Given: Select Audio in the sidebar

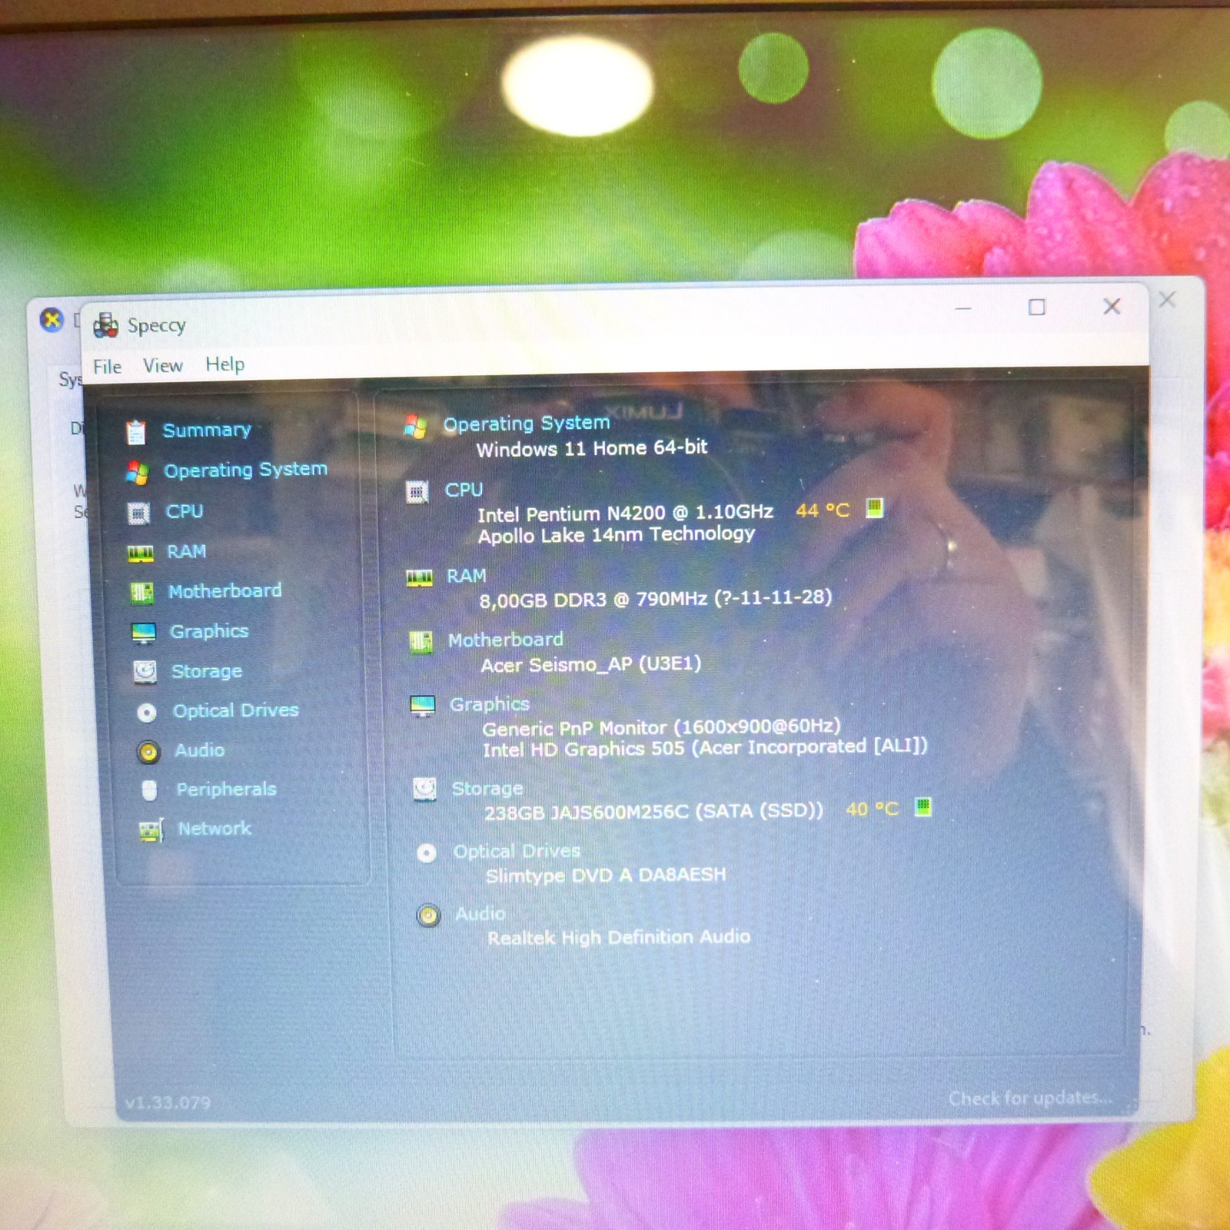Looking at the screenshot, I should click(200, 750).
